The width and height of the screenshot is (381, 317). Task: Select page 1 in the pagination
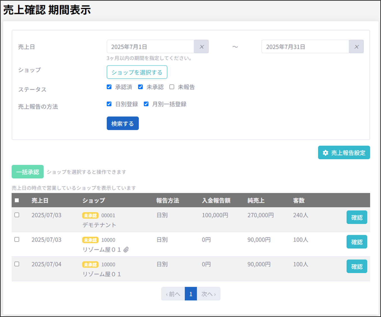click(x=191, y=294)
